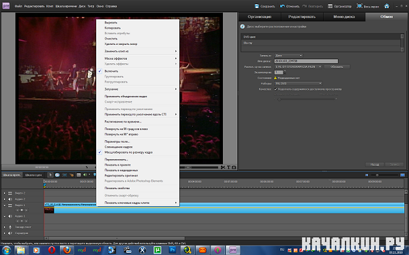This screenshot has width=409, height=255.
Task: Open the Organizer (Органайзер) icon
Action: 330,6
